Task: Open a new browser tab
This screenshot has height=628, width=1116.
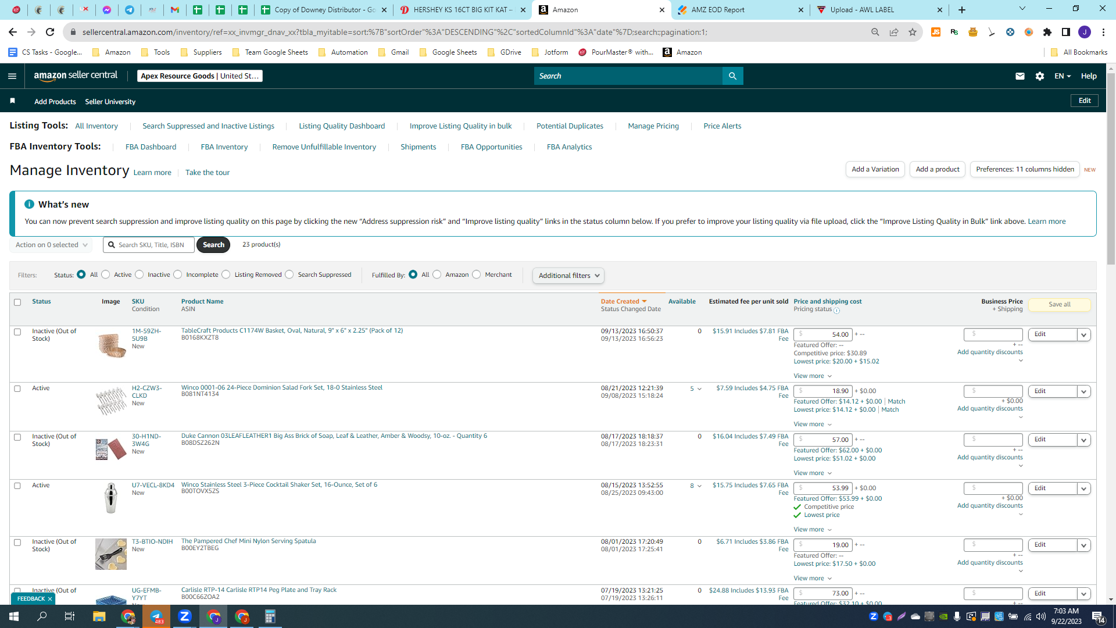Action: click(962, 10)
